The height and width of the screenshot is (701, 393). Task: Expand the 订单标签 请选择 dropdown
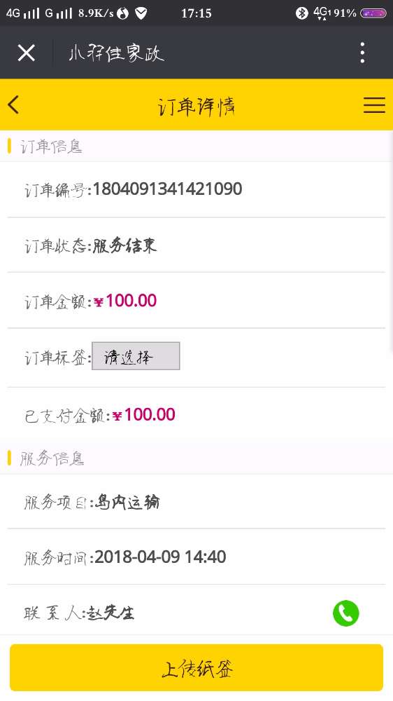pos(136,356)
